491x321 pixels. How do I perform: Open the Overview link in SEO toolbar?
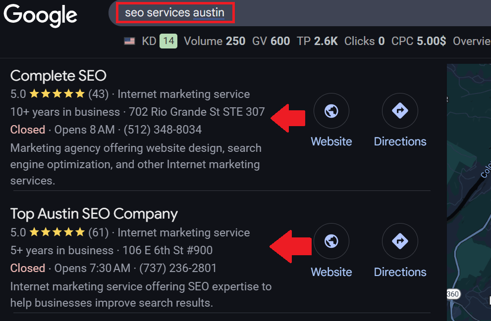click(x=472, y=41)
